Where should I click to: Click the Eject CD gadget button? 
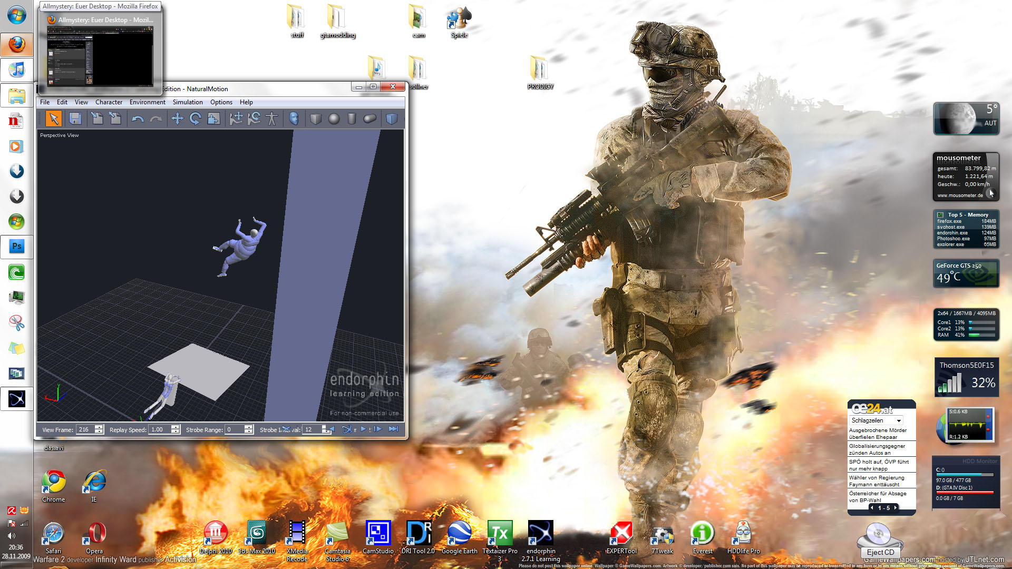click(881, 552)
